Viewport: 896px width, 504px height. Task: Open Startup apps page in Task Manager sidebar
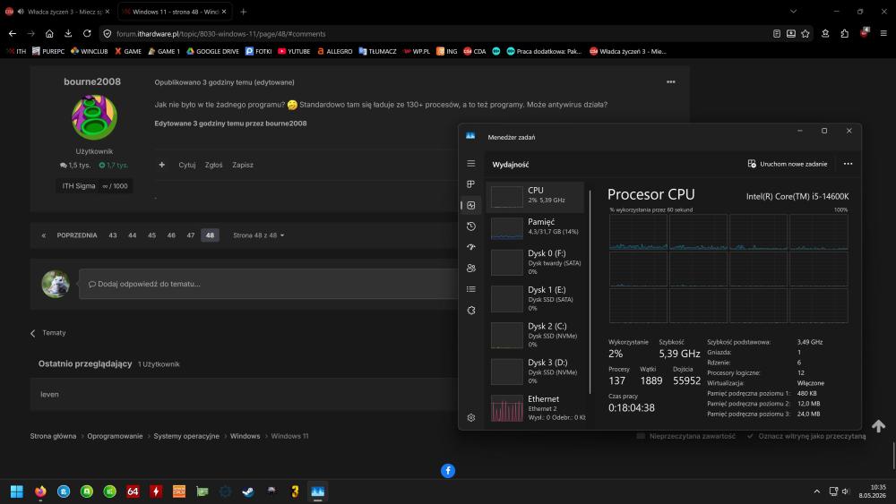tap(471, 247)
